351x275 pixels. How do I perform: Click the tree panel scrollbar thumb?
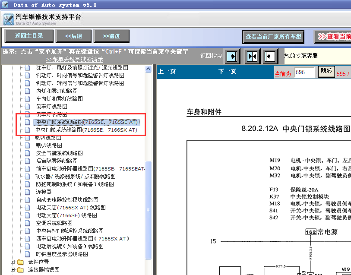[148, 210]
